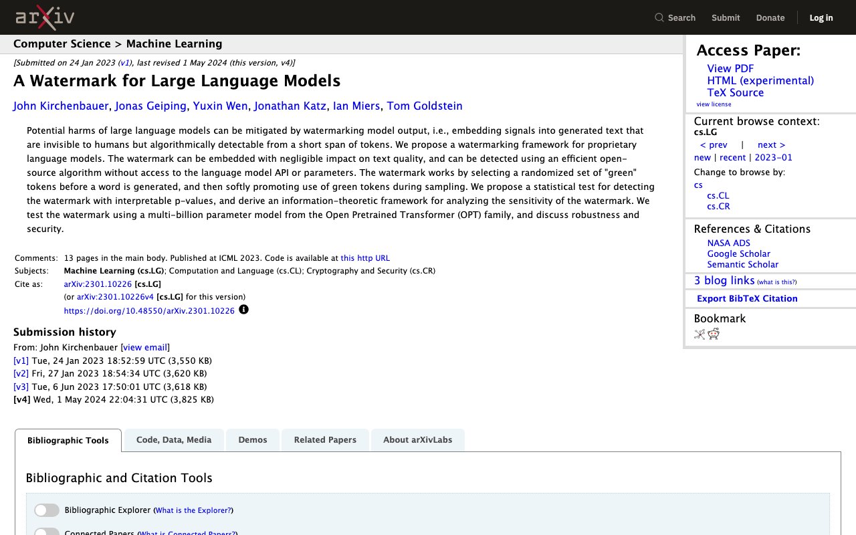Click view license link
856x535 pixels.
pyautogui.click(x=714, y=104)
